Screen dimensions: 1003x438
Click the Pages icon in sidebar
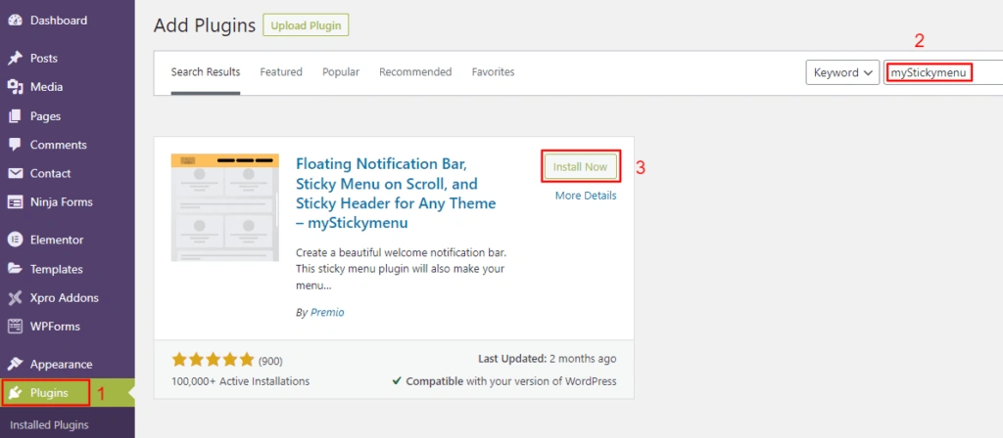point(15,116)
